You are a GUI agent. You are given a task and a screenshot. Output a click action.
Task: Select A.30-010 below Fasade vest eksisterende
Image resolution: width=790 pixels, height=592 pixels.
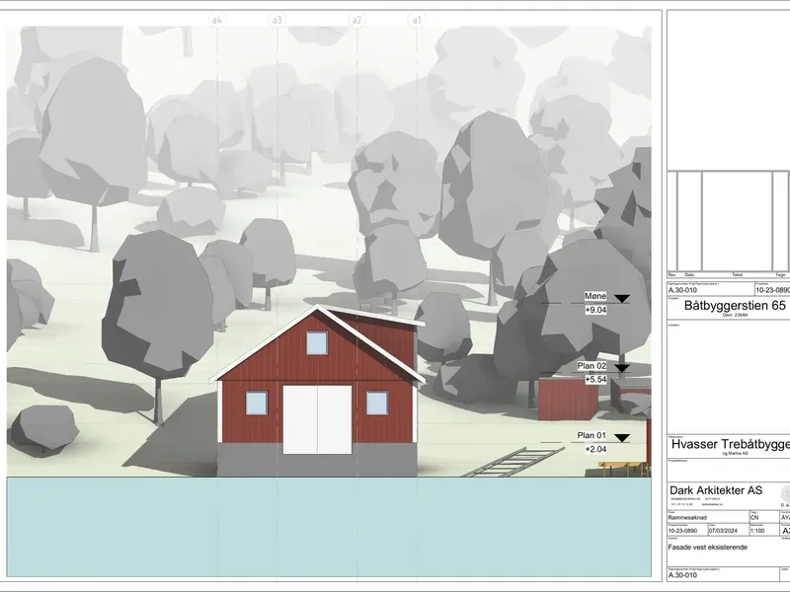pos(682,575)
